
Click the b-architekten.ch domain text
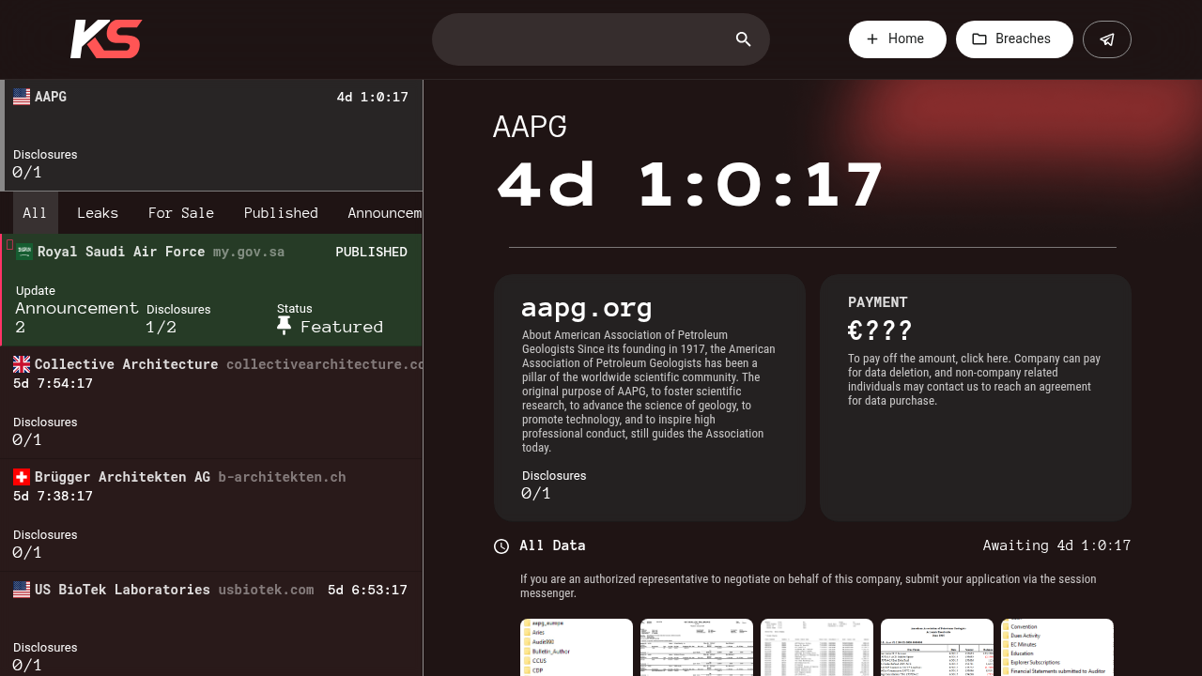(x=282, y=477)
